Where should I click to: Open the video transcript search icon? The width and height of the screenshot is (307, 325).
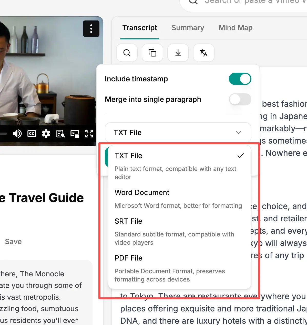point(60,134)
